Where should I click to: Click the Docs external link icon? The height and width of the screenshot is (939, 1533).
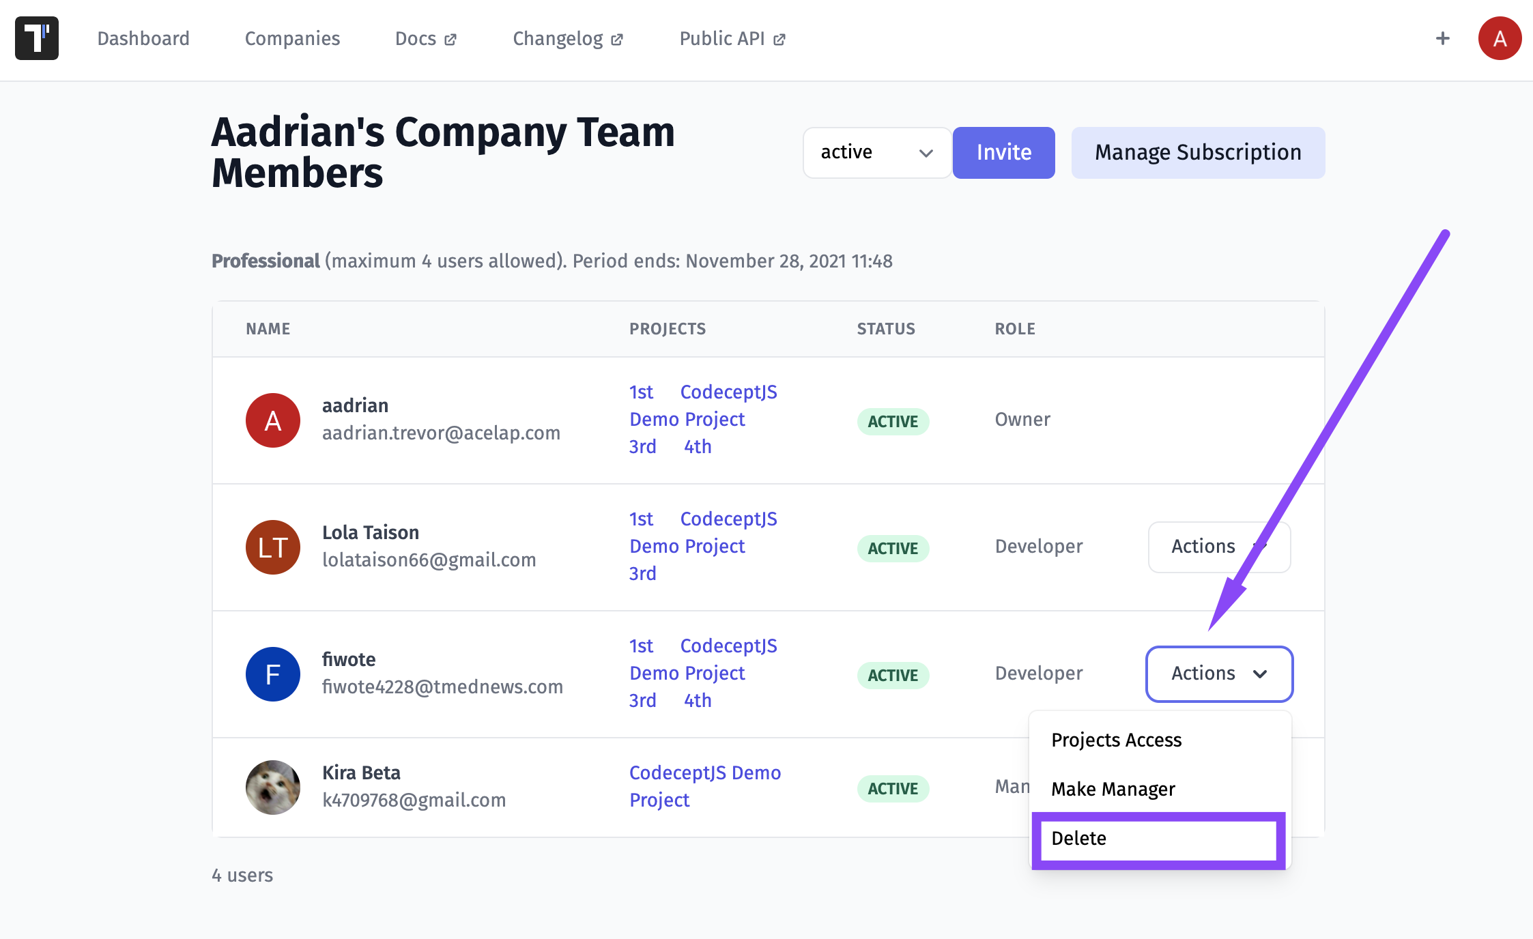click(x=450, y=40)
